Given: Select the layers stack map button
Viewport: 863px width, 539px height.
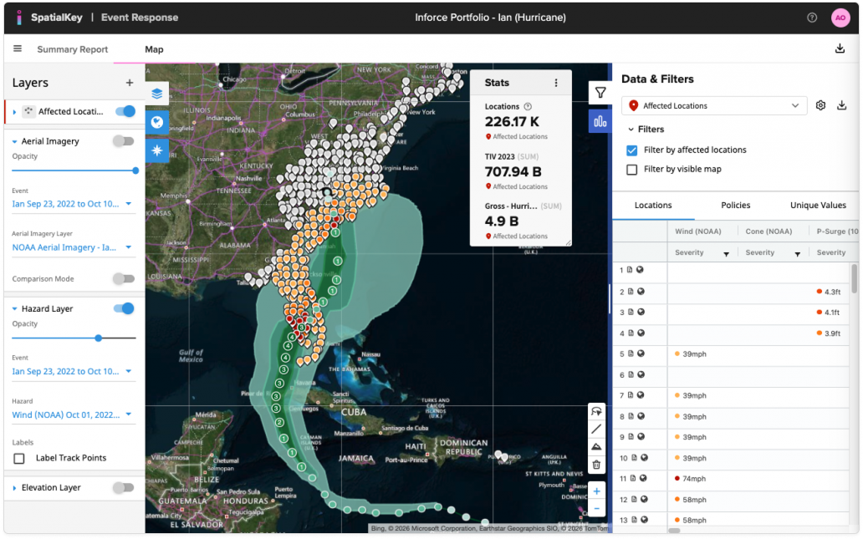Looking at the screenshot, I should pyautogui.click(x=157, y=94).
